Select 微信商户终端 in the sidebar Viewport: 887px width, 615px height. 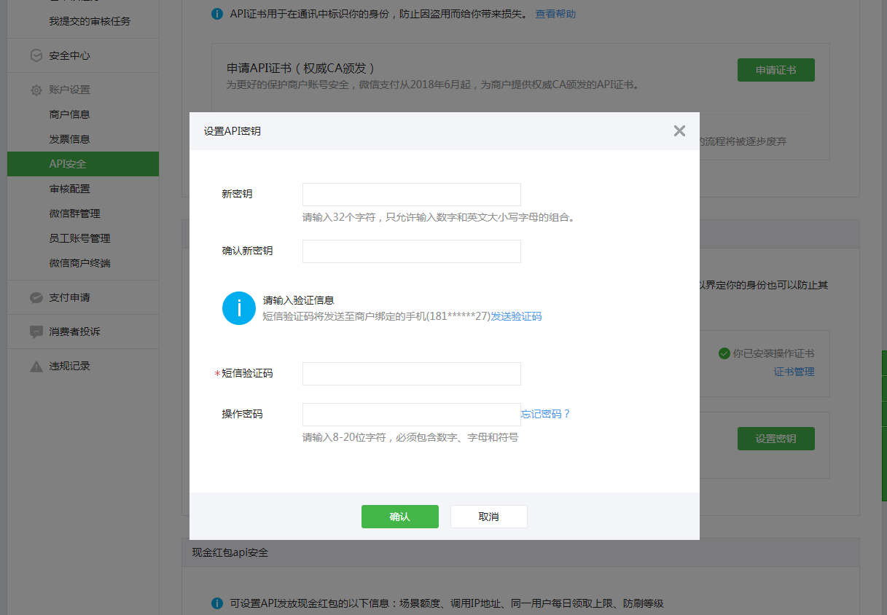(x=80, y=263)
